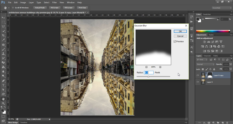Add a Brightness/Contrast adjustment
This screenshot has height=124, width=233.
click(205, 42)
